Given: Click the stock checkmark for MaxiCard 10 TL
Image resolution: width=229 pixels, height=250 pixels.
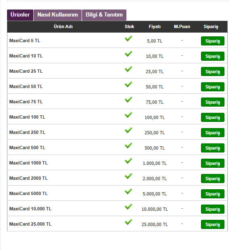Looking at the screenshot, I should [129, 54].
